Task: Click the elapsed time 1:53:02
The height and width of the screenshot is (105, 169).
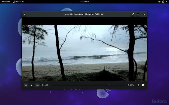Action: click(45, 85)
